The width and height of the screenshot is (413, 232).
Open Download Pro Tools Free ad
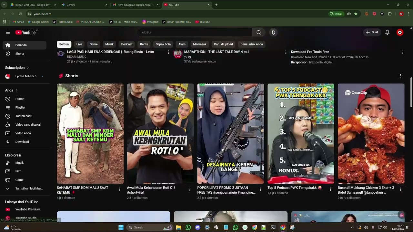pyautogui.click(x=310, y=52)
